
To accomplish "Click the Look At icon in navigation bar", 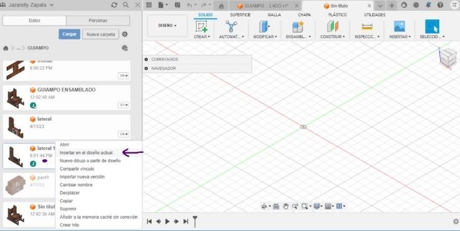I will 276,207.
